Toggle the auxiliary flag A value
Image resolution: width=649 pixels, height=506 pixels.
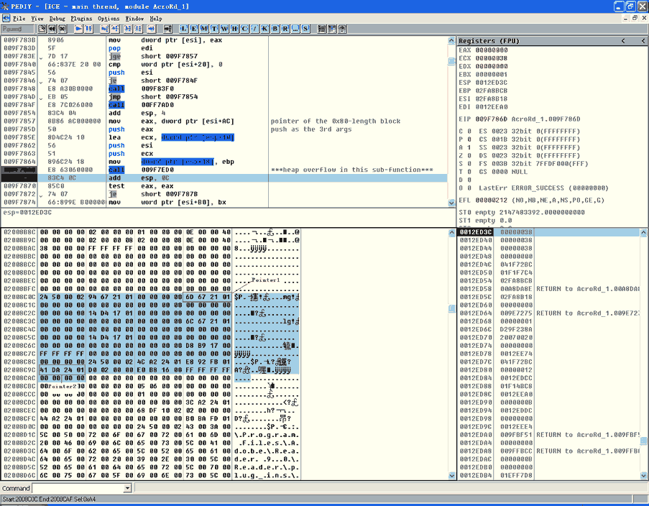click(468, 147)
